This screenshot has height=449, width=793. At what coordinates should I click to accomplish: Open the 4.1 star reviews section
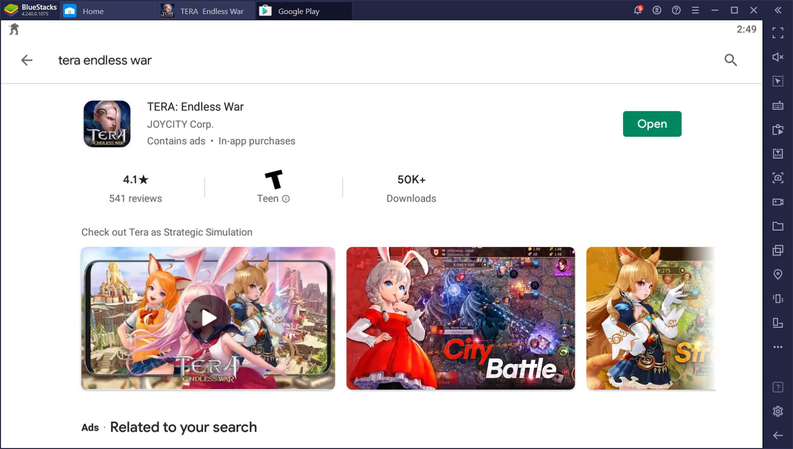[x=136, y=188]
